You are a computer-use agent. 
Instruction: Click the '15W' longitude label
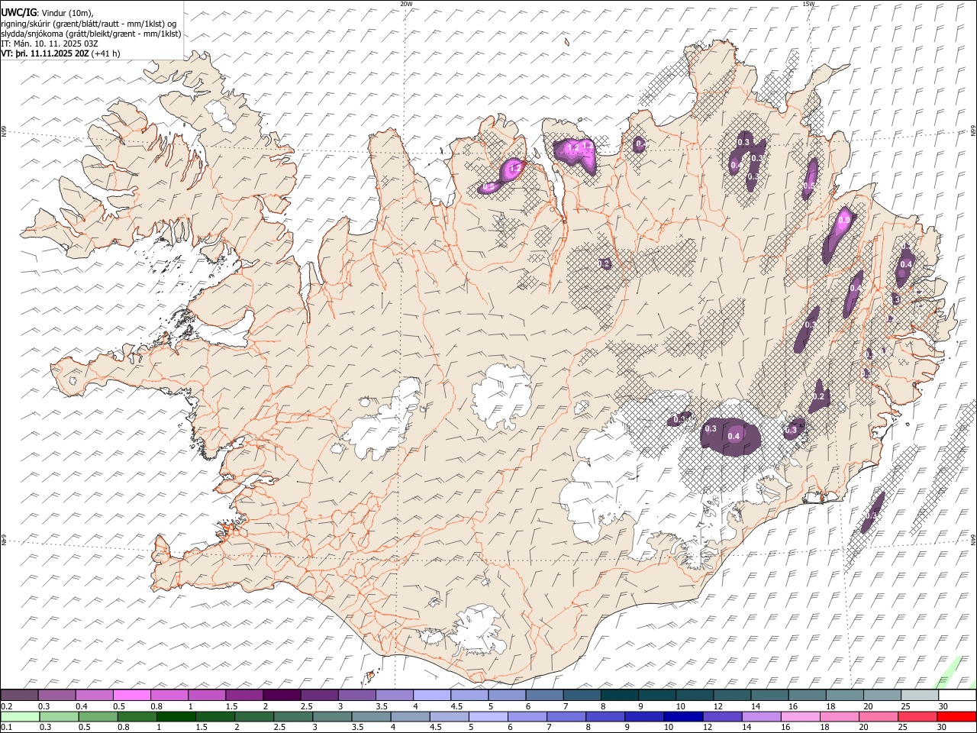coord(808,4)
